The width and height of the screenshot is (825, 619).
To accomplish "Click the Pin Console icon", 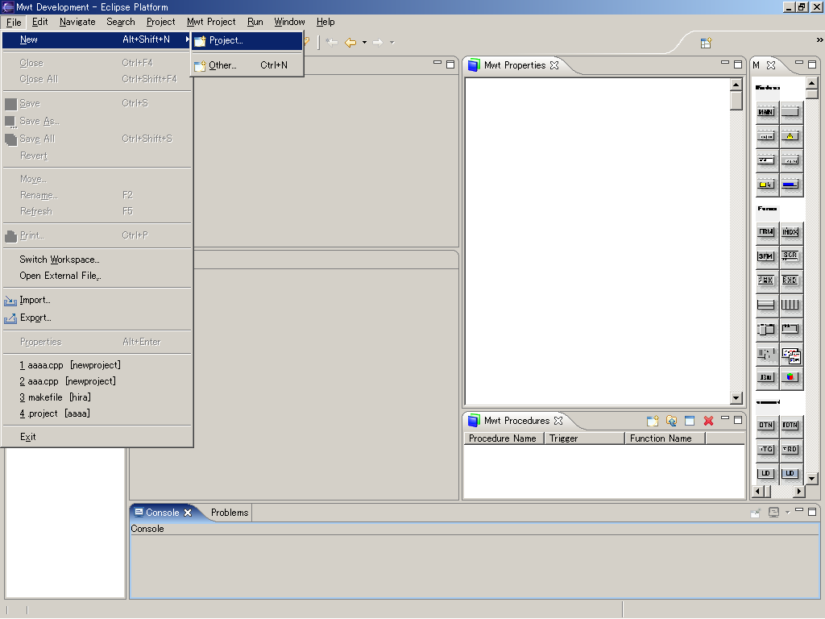I will 755,512.
